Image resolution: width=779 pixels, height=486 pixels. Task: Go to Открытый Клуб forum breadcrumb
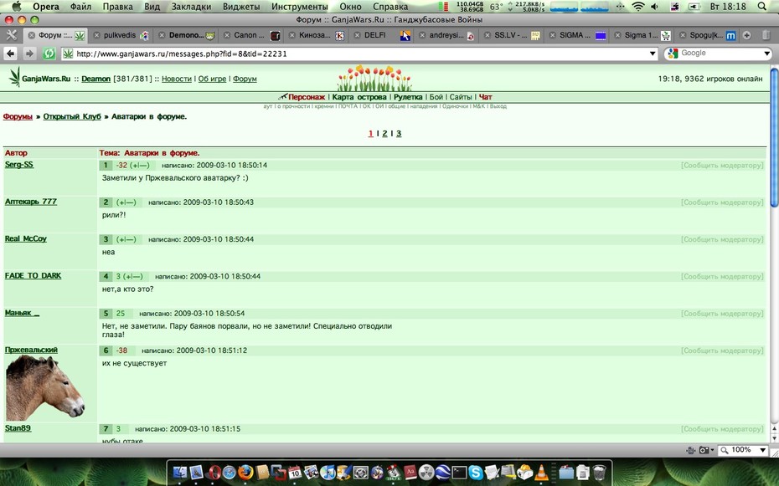coord(72,116)
